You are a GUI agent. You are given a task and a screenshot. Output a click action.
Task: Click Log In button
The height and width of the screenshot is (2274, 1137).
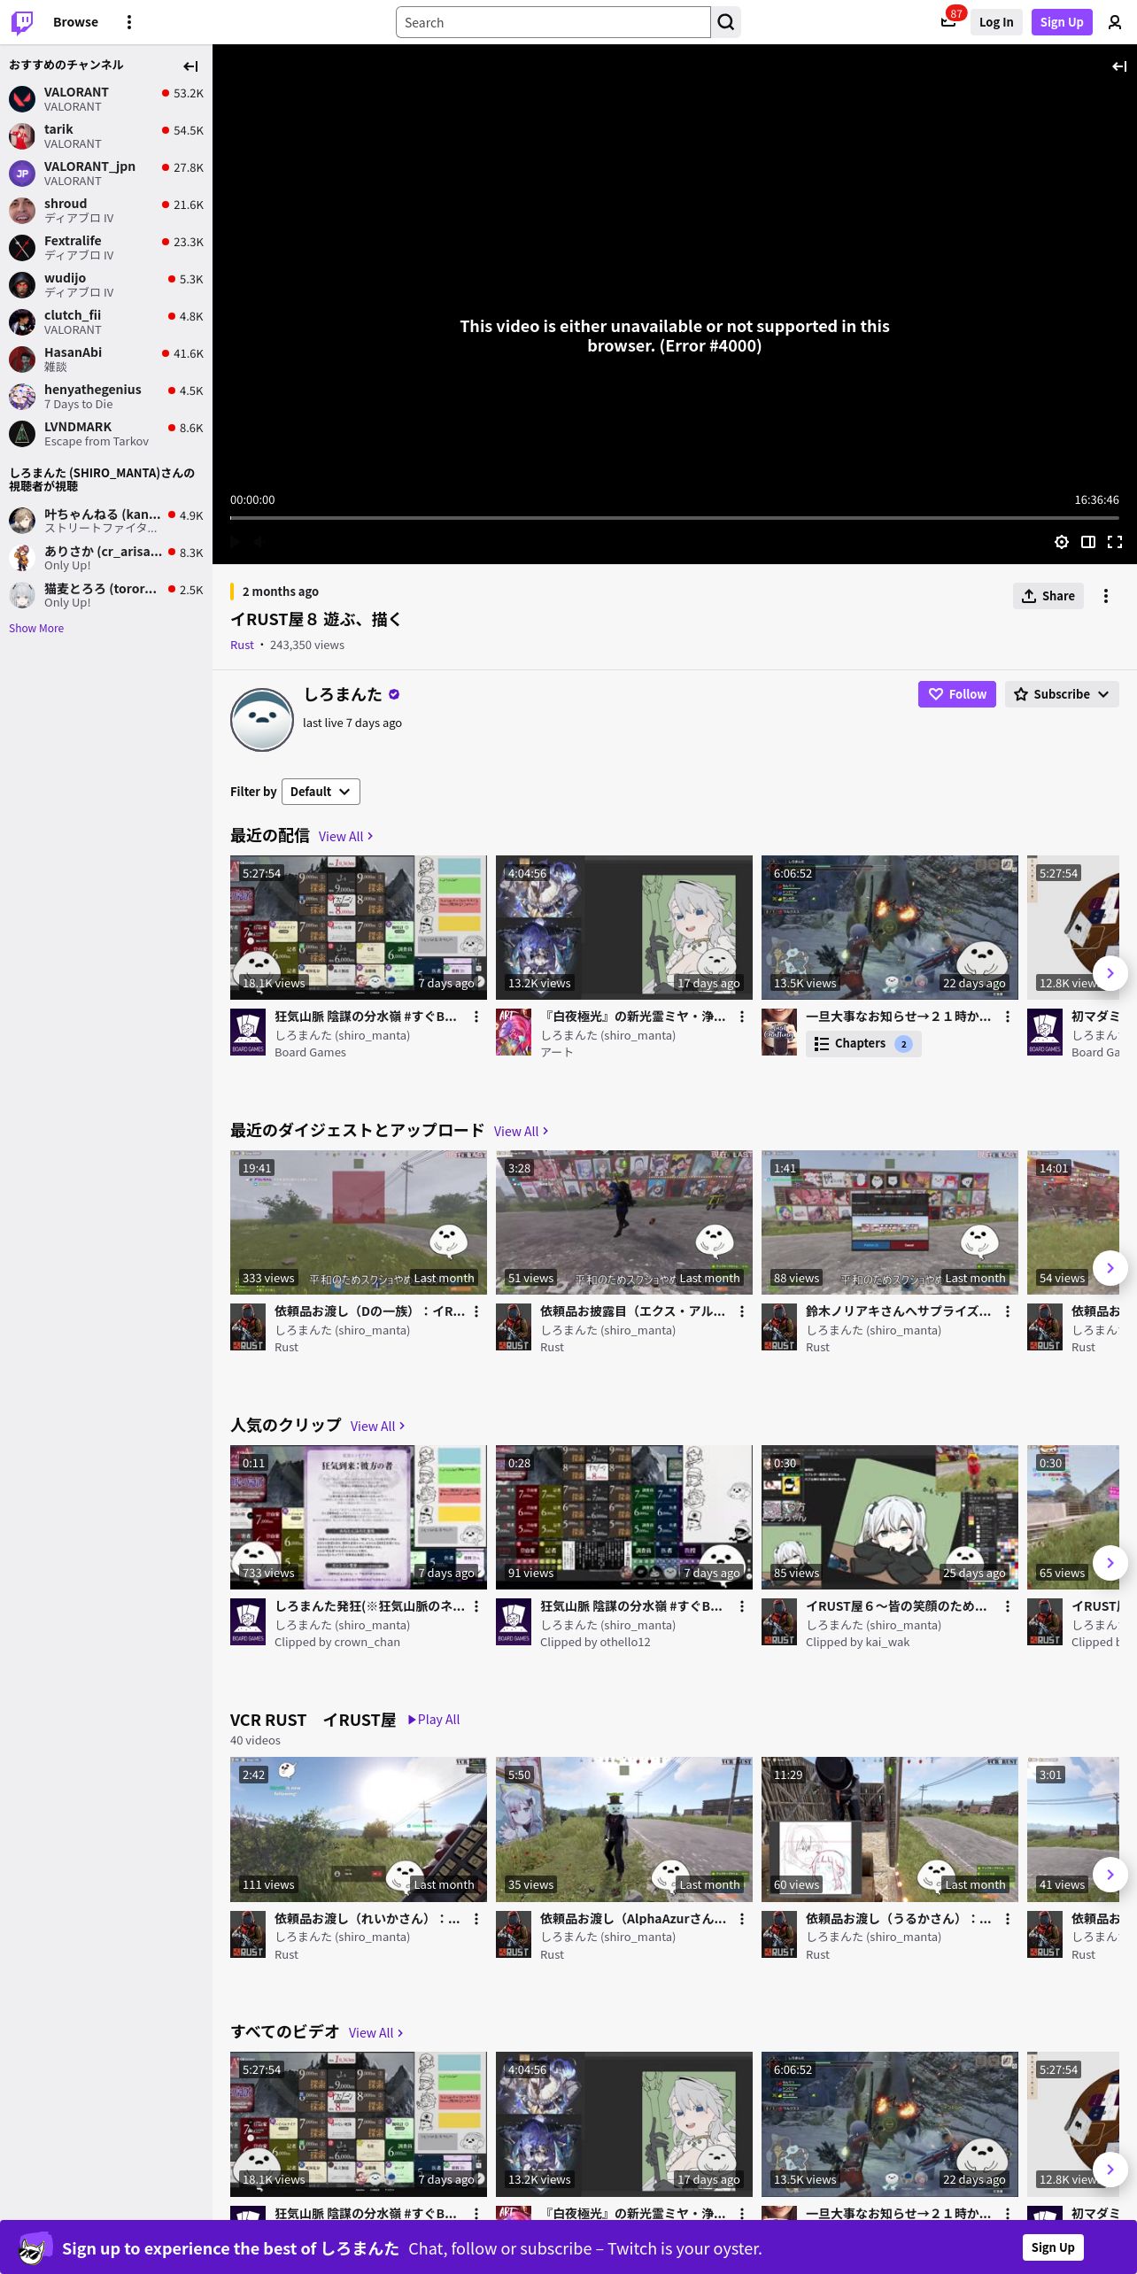tap(996, 22)
